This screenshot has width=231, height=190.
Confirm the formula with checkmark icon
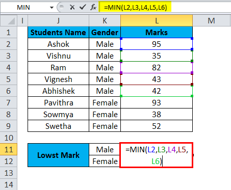83,7
